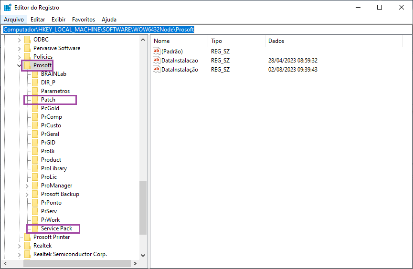Click the Prosoft folder icon
The image size is (413, 269).
coord(27,65)
